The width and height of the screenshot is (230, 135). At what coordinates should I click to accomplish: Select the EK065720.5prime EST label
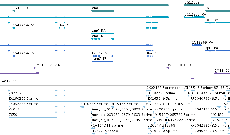click(x=180, y=115)
